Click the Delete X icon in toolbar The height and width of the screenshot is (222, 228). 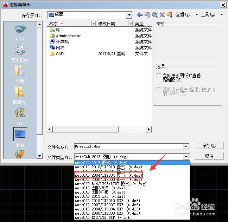(x=162, y=15)
